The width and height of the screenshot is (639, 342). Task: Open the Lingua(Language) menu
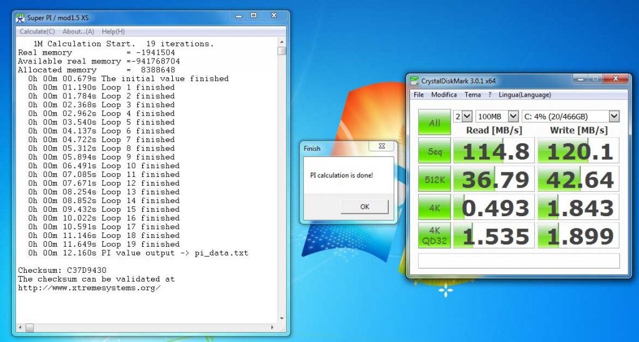click(x=524, y=95)
